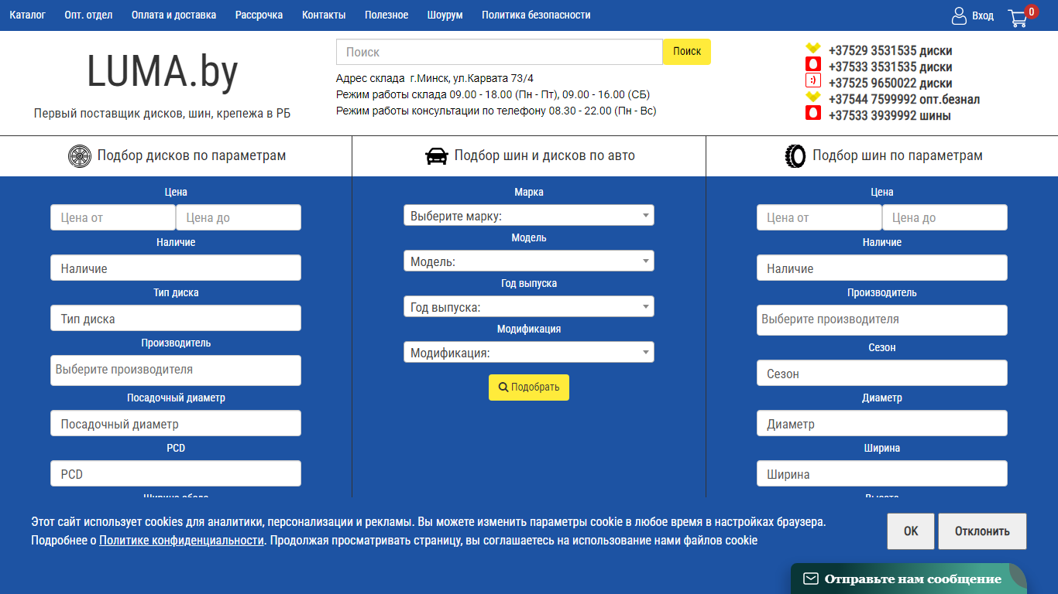The height and width of the screenshot is (594, 1058).
Task: Go to the Опт. отдел page
Action: 89,15
